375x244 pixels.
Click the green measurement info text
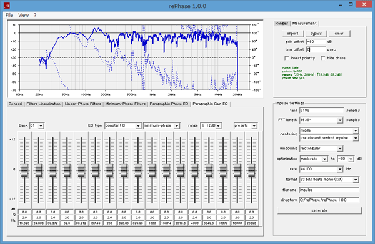[x=312, y=73]
